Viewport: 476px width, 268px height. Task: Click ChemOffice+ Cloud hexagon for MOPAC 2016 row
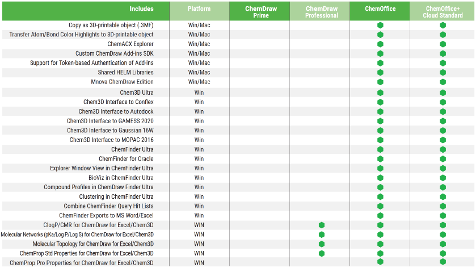coord(443,140)
